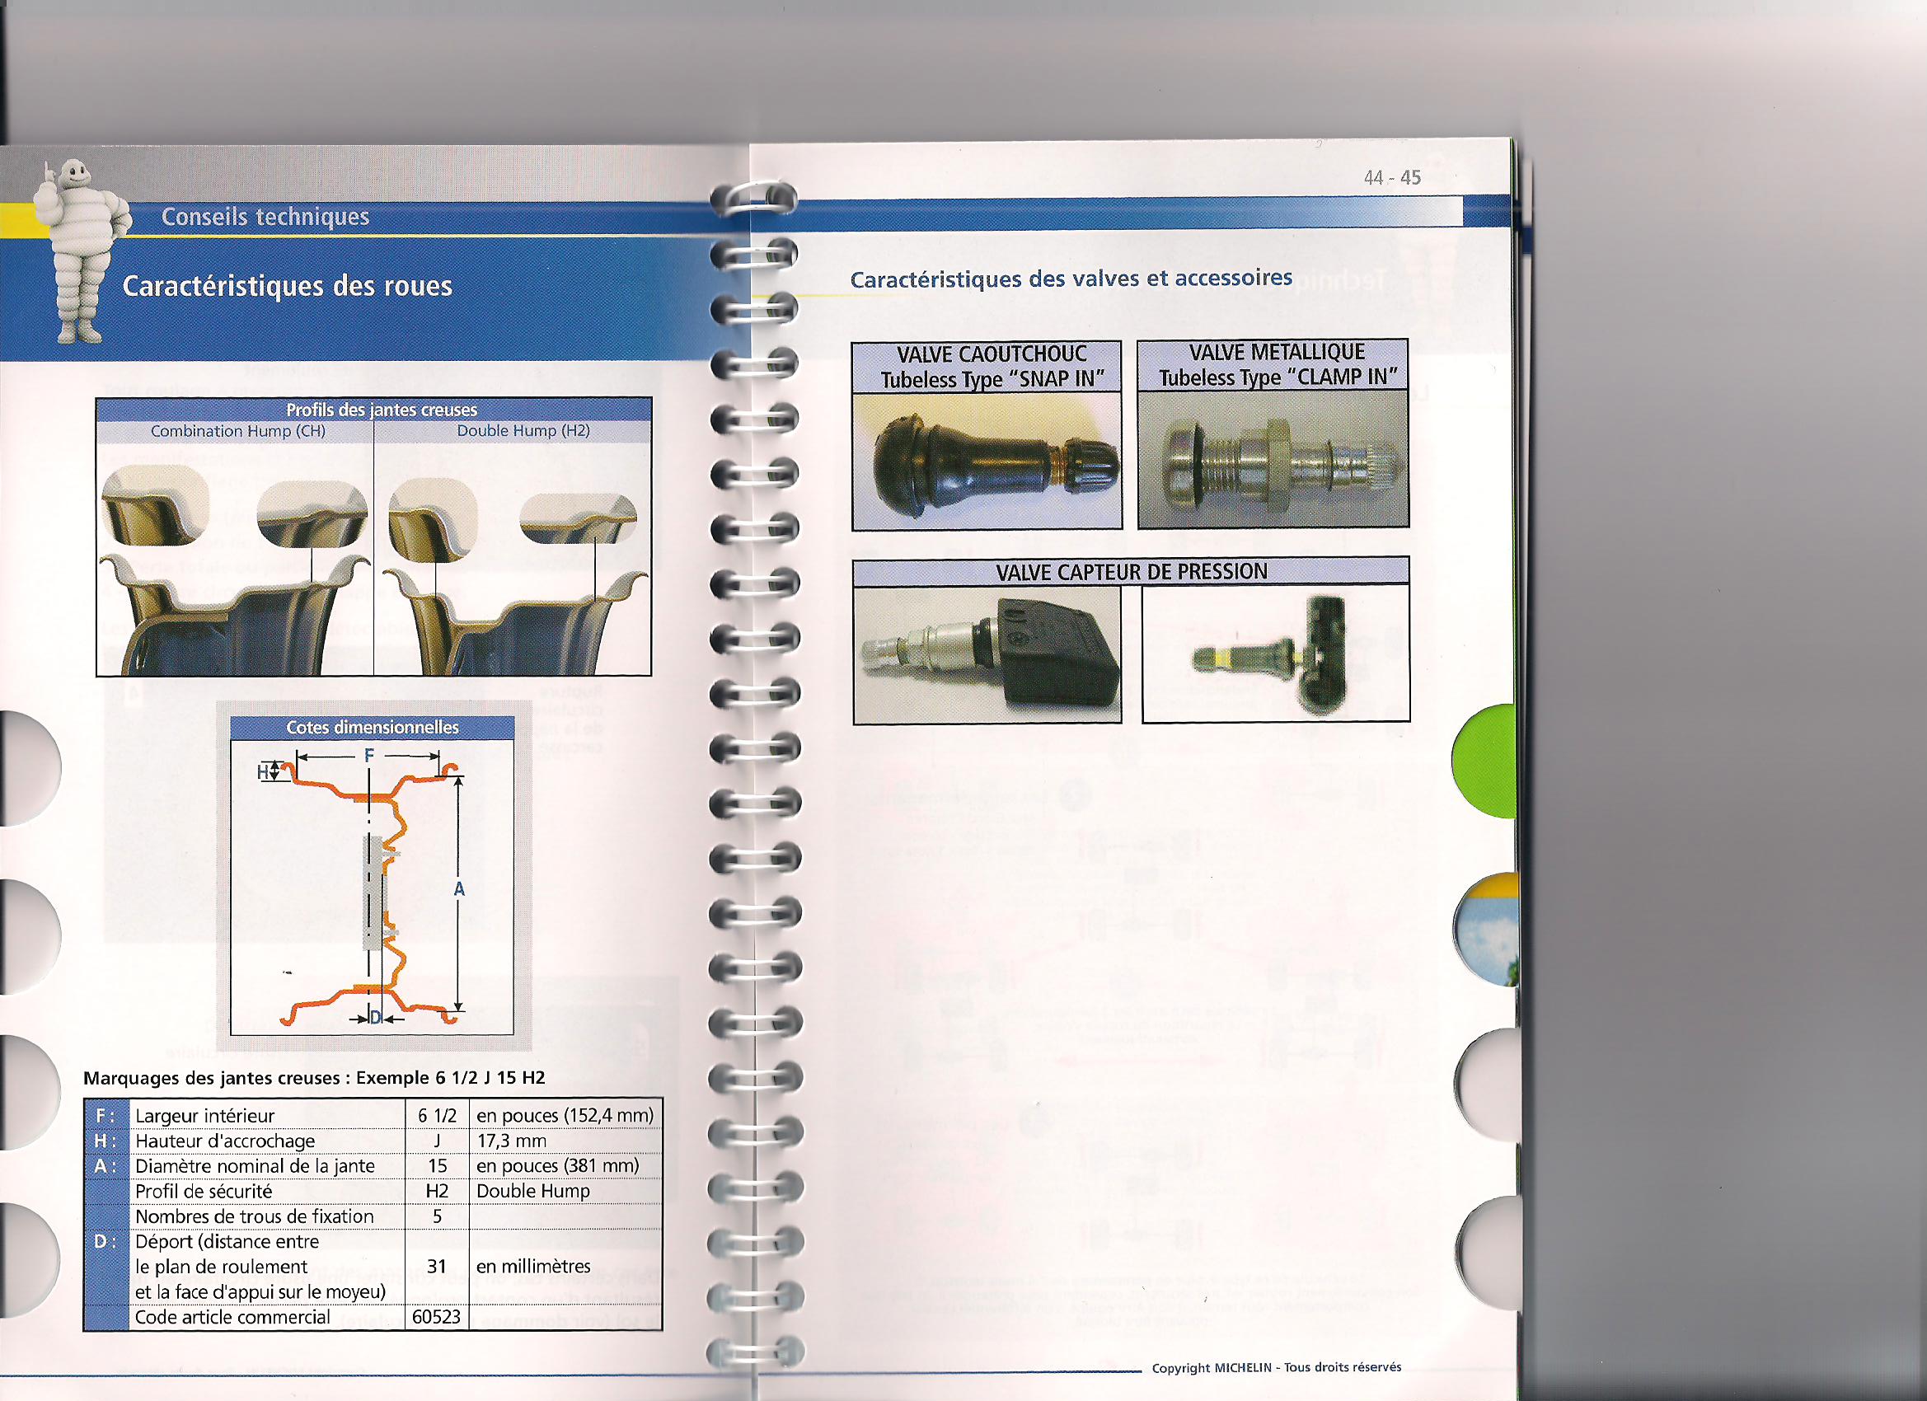
Task: Select the green index tab
Action: 1487,761
